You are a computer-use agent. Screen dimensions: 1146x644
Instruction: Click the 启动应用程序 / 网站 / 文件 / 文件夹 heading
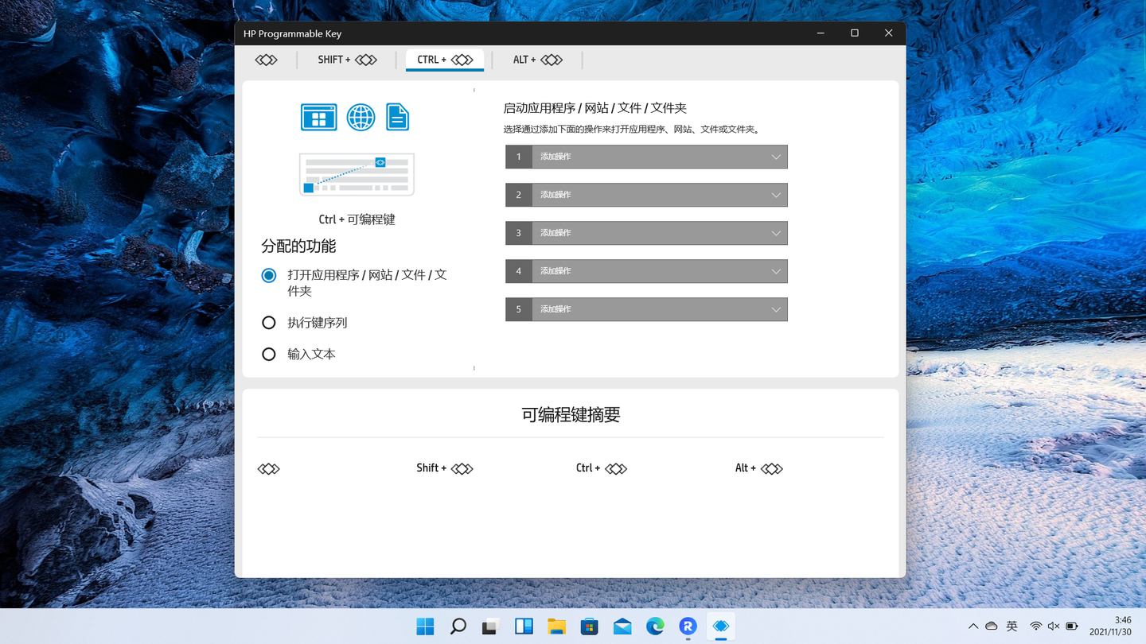[x=595, y=108]
